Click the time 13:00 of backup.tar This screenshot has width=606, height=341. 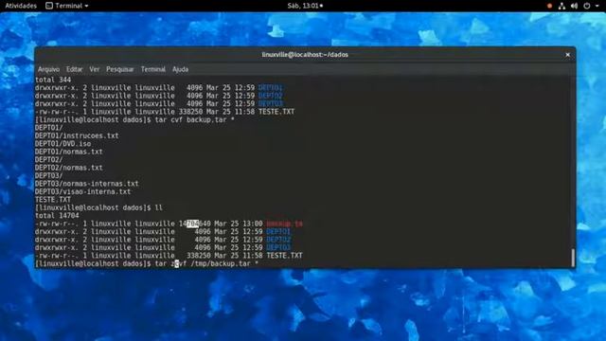pos(253,224)
